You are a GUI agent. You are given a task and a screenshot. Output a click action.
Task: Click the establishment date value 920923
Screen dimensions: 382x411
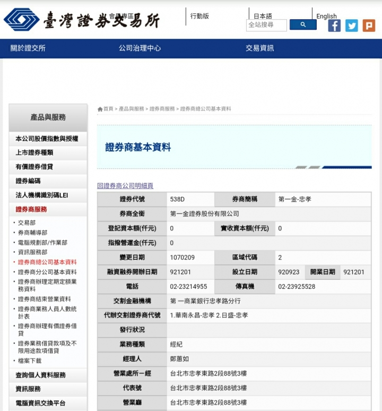point(289,272)
